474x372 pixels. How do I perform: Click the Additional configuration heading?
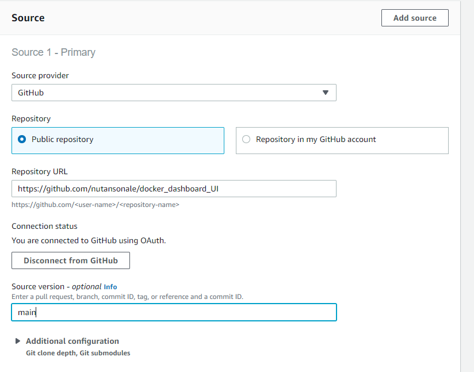tap(72, 341)
